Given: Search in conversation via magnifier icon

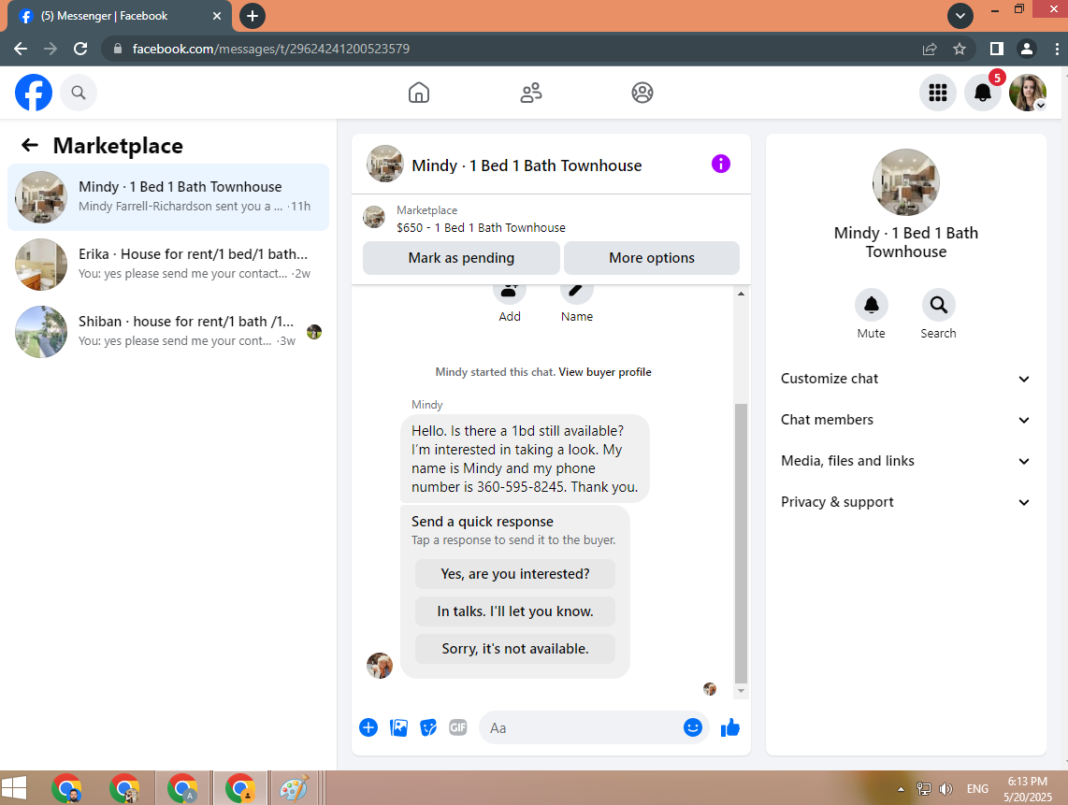Looking at the screenshot, I should pyautogui.click(x=938, y=305).
